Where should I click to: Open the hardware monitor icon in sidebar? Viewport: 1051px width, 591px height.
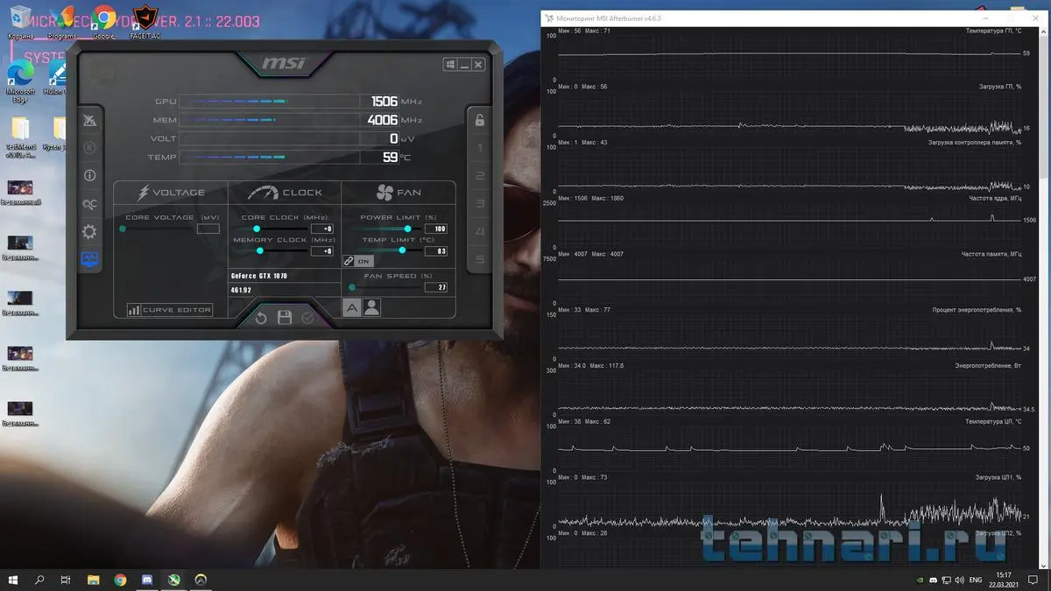point(89,260)
